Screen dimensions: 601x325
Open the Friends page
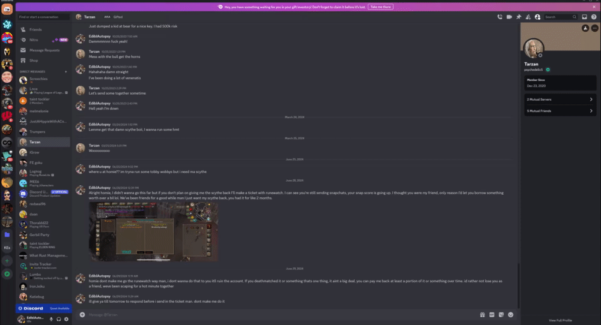[43, 29]
